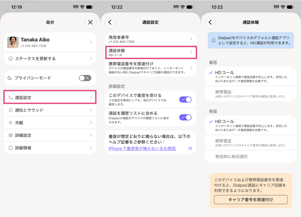Screen dimensions: 301x217
Task: Click battery icon in 12:19 status bar
Action: (x=90, y=7)
